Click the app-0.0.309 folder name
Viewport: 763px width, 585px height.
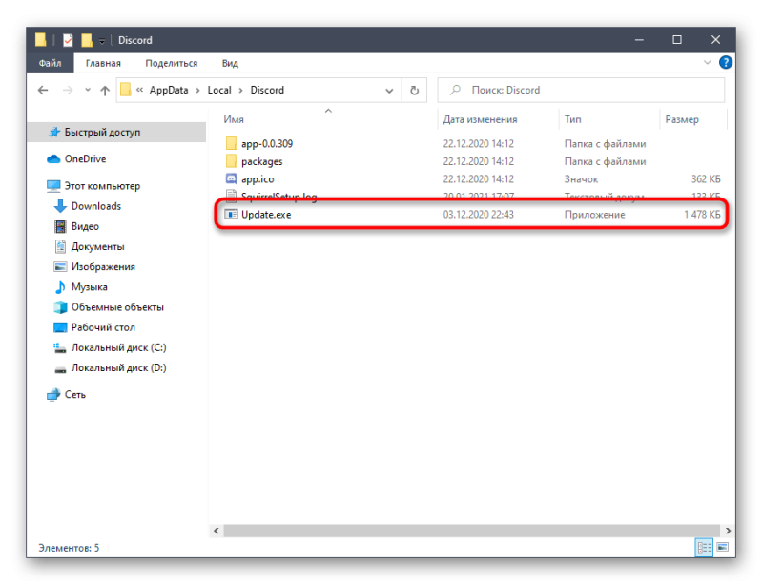point(267,144)
